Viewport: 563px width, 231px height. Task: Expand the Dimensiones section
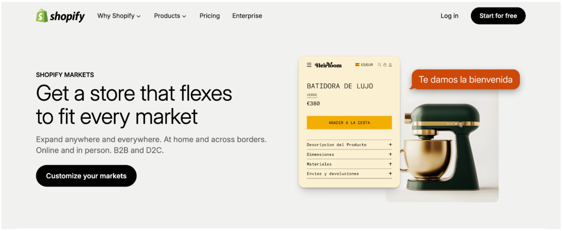click(x=349, y=154)
